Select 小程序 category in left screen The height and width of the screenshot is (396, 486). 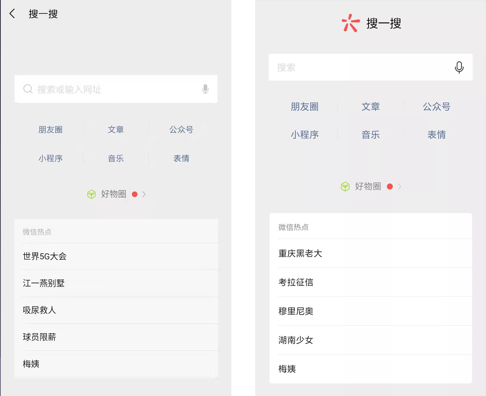(x=51, y=158)
